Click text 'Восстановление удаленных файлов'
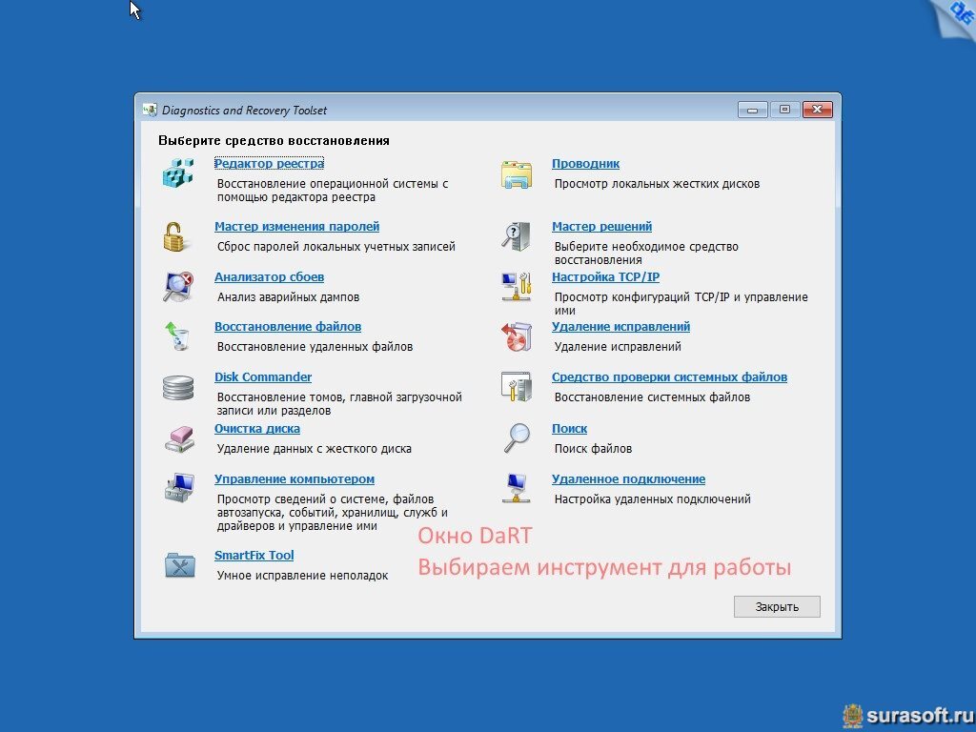This screenshot has height=732, width=976. pos(315,347)
